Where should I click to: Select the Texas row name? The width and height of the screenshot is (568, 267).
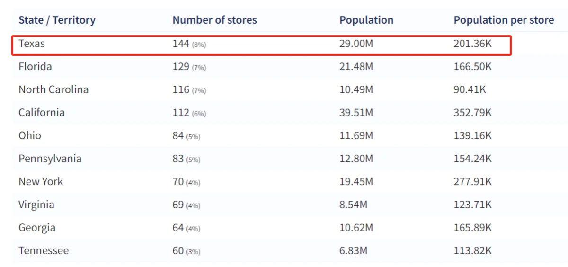[x=32, y=44]
